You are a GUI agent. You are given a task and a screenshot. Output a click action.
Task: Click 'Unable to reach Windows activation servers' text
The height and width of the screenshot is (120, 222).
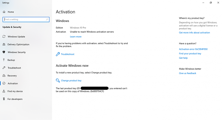click(x=92, y=32)
